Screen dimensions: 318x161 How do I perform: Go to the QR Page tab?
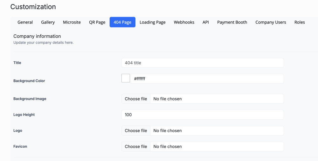pos(97,22)
